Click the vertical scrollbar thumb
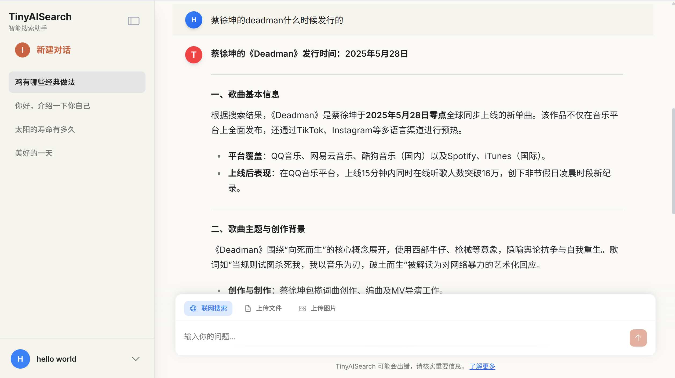The width and height of the screenshot is (675, 378). [673, 161]
